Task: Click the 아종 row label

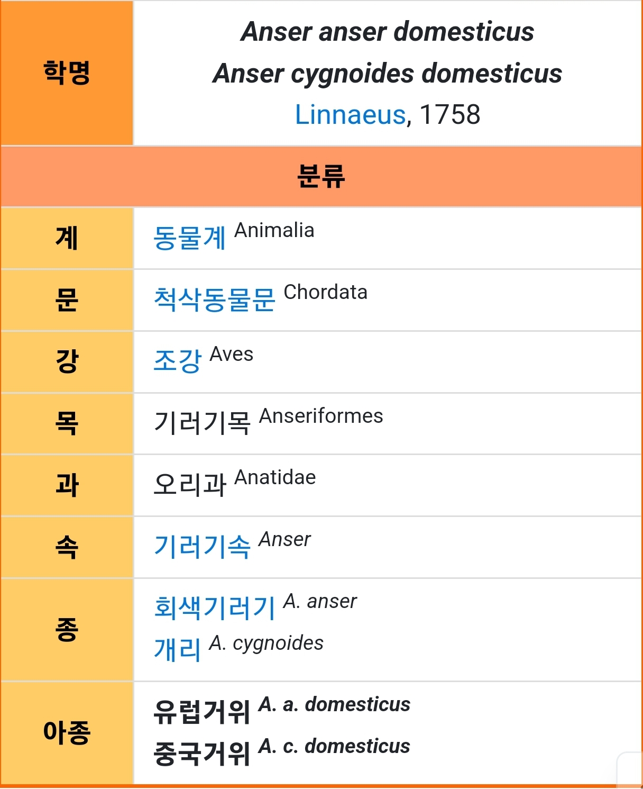Action: coord(67,733)
